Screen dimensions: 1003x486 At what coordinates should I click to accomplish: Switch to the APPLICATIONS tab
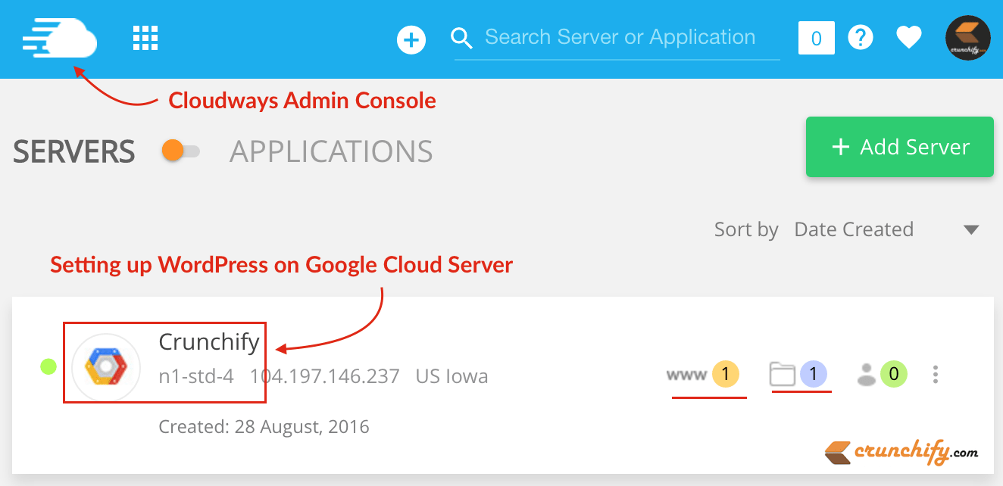331,152
